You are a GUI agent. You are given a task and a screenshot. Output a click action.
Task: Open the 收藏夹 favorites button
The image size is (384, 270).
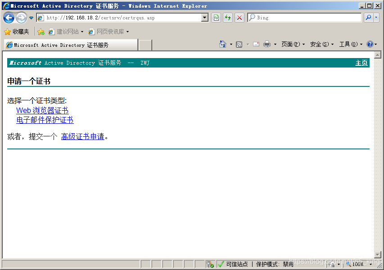tap(17, 31)
